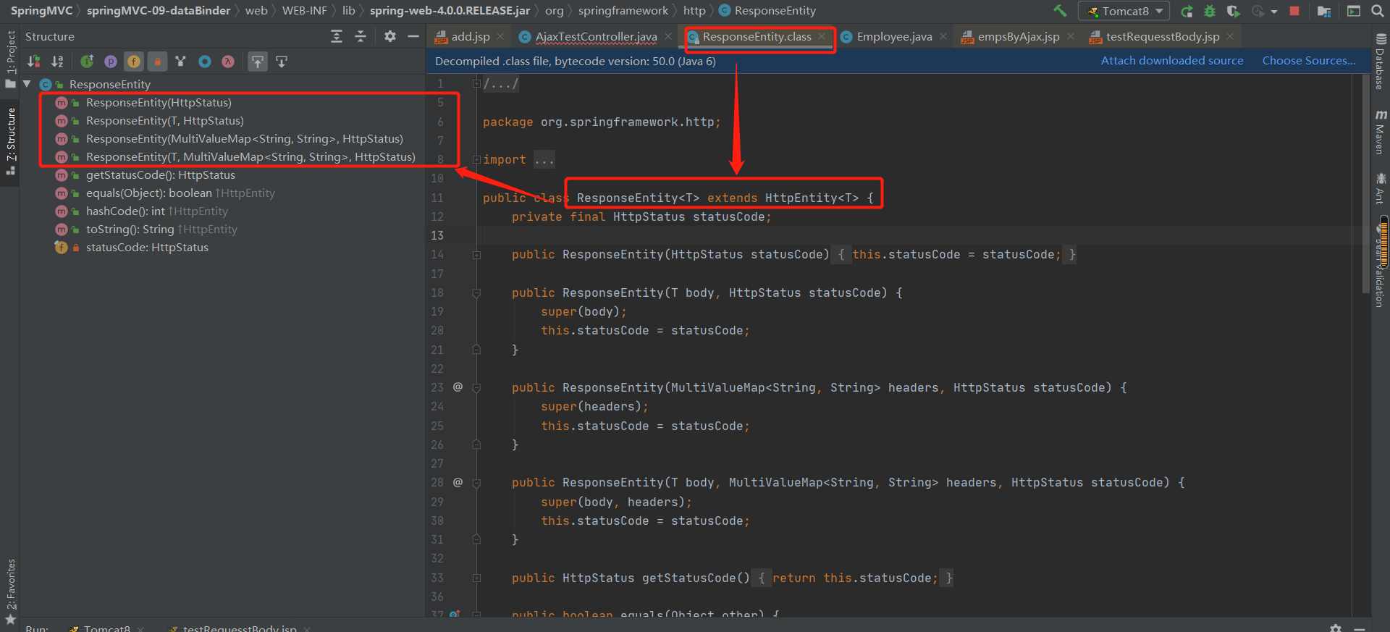Run with Coverage shield icon

point(1233,11)
